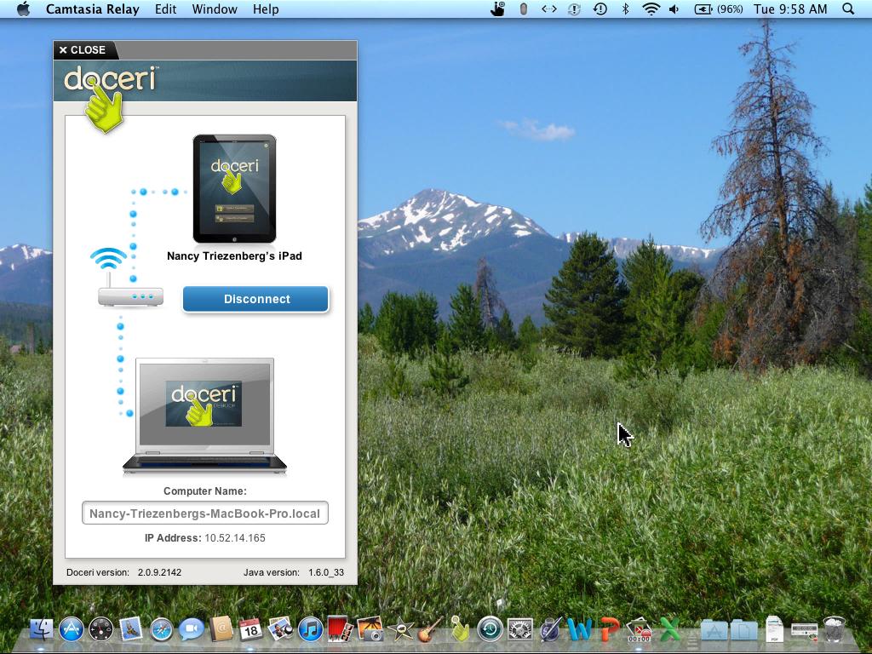Click Java version 1.6.0_33 text
This screenshot has height=654, width=872.
coord(294,572)
